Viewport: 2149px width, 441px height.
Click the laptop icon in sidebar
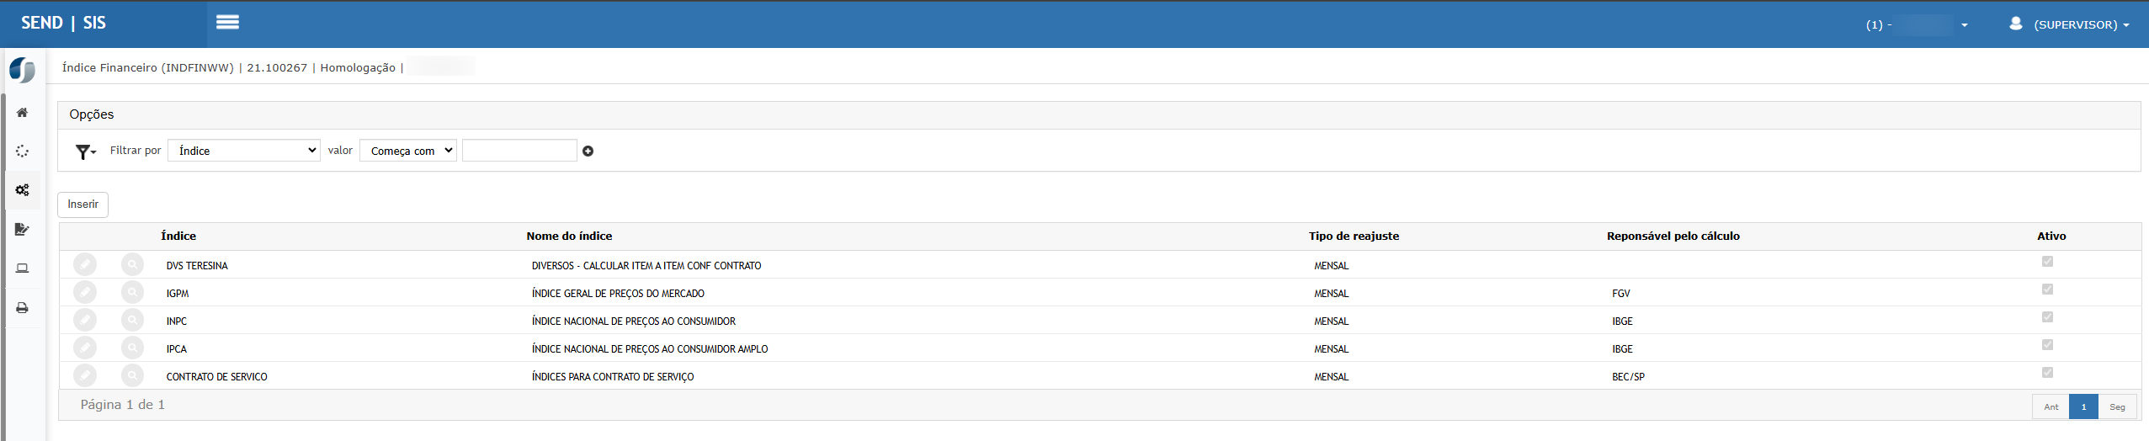pyautogui.click(x=23, y=268)
